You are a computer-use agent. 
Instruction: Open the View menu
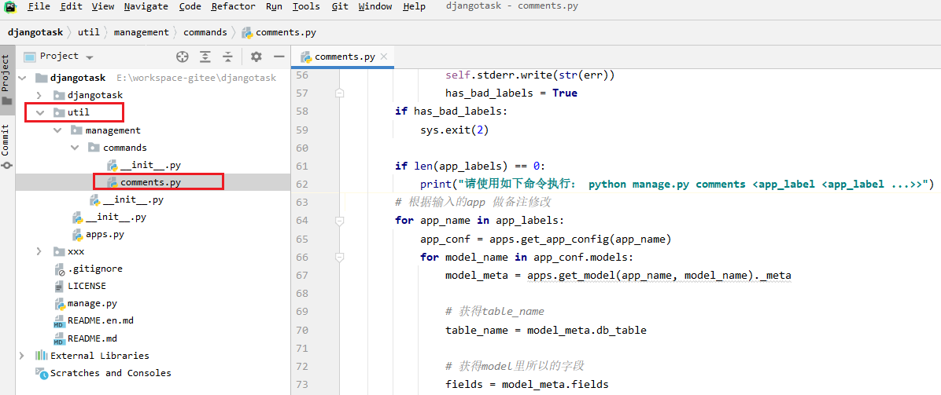click(103, 6)
